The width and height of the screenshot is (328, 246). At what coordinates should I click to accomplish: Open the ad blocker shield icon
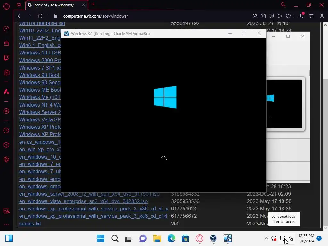(x=272, y=16)
